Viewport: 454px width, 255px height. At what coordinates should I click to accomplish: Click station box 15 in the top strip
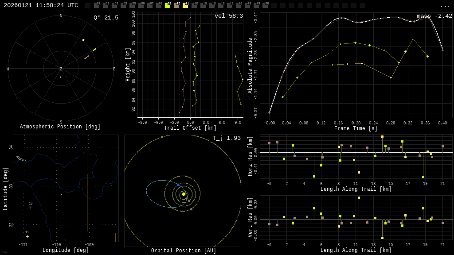point(221,5)
